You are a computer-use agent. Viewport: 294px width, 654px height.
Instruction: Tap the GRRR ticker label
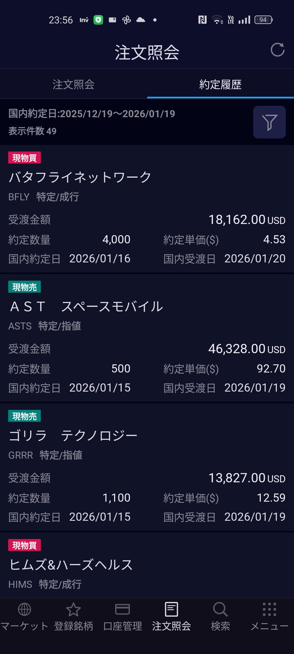21,455
